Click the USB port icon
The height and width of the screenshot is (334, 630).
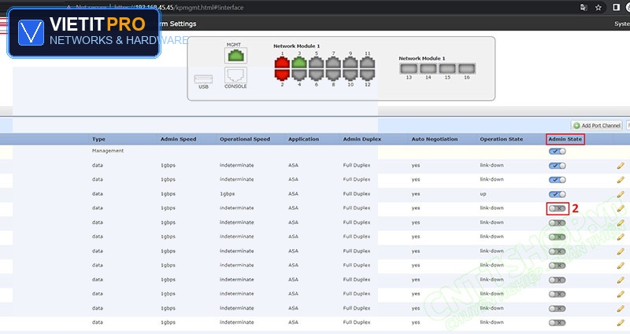pos(203,79)
